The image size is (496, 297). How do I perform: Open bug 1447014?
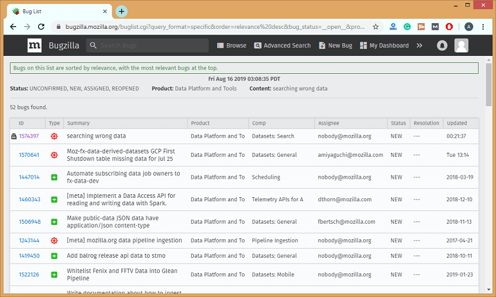[29, 177]
